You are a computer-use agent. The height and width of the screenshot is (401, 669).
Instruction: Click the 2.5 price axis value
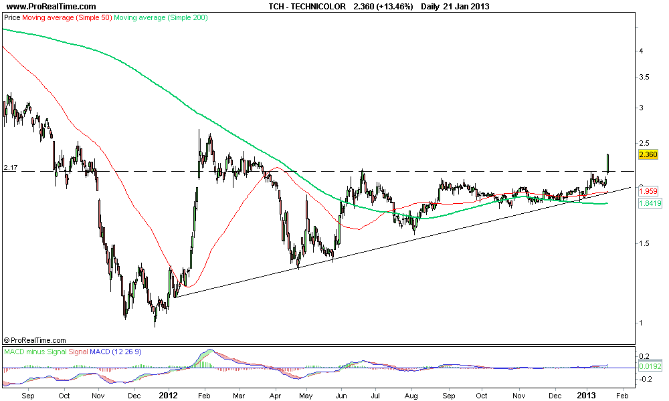644,143
